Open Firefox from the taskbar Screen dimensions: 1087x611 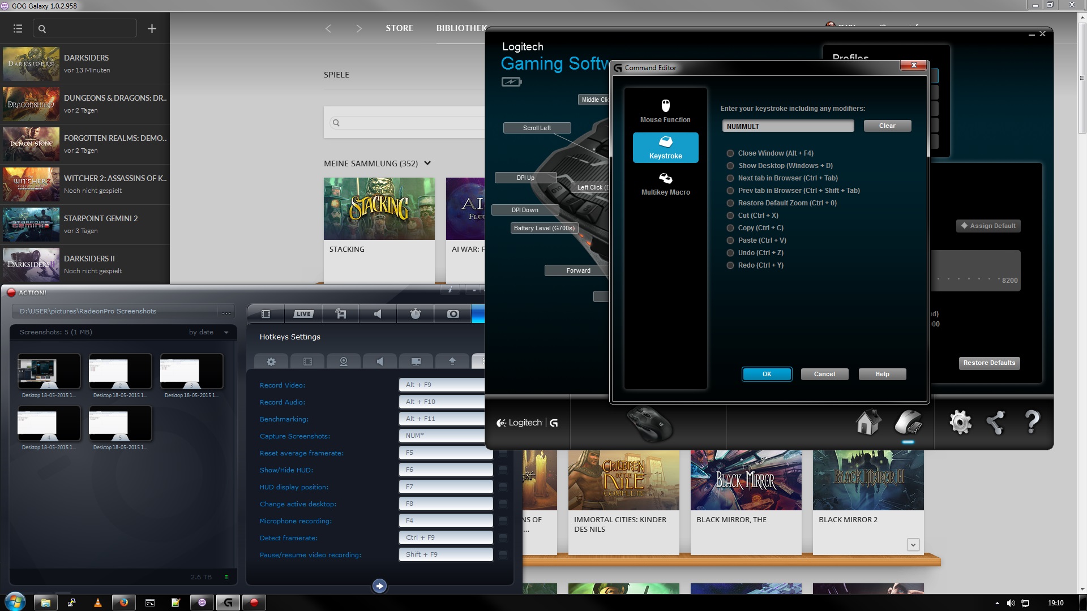123,603
